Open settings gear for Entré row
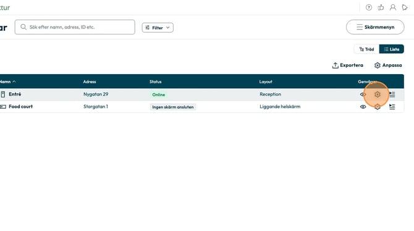The image size is (414, 231). click(x=378, y=94)
